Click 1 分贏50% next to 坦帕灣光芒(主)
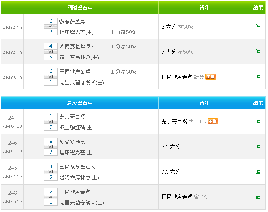 [124, 32]
